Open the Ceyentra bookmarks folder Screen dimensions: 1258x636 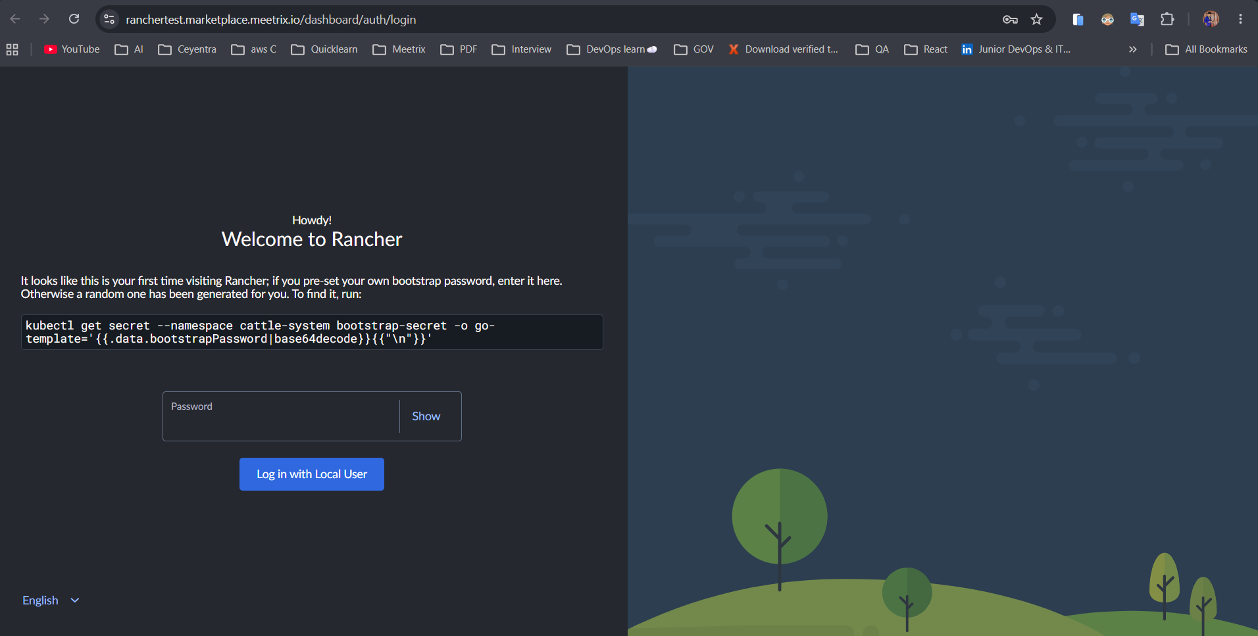(187, 49)
